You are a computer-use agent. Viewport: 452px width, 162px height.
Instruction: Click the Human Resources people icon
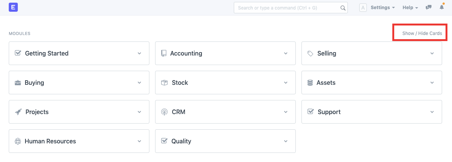click(18, 141)
